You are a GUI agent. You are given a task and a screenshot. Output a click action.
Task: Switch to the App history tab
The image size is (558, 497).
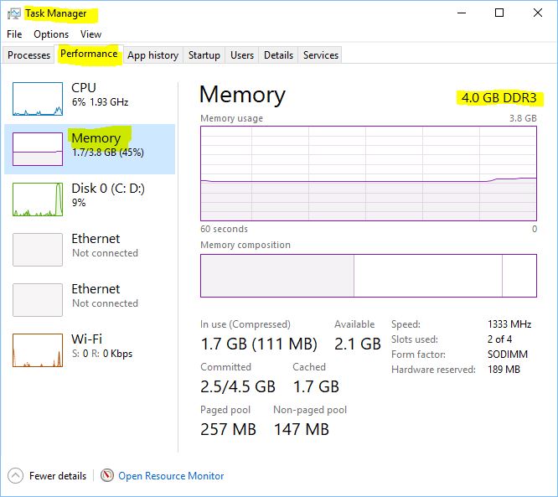[153, 55]
